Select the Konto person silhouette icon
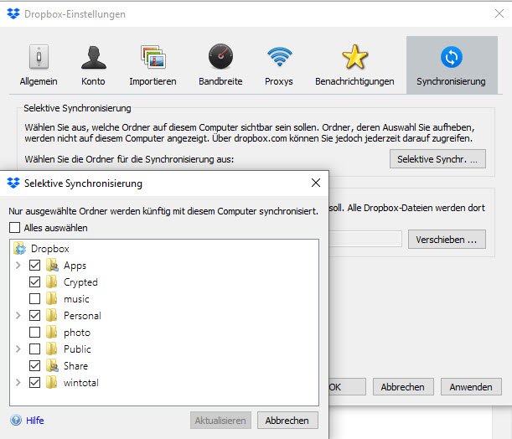The image size is (512, 439). pos(93,57)
